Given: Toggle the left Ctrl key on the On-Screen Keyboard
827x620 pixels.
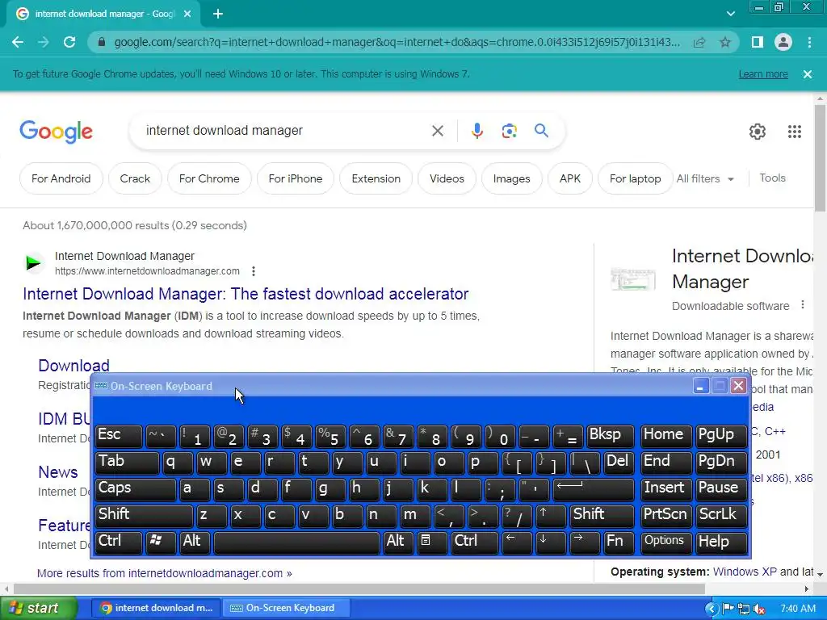Looking at the screenshot, I should pos(118,542).
